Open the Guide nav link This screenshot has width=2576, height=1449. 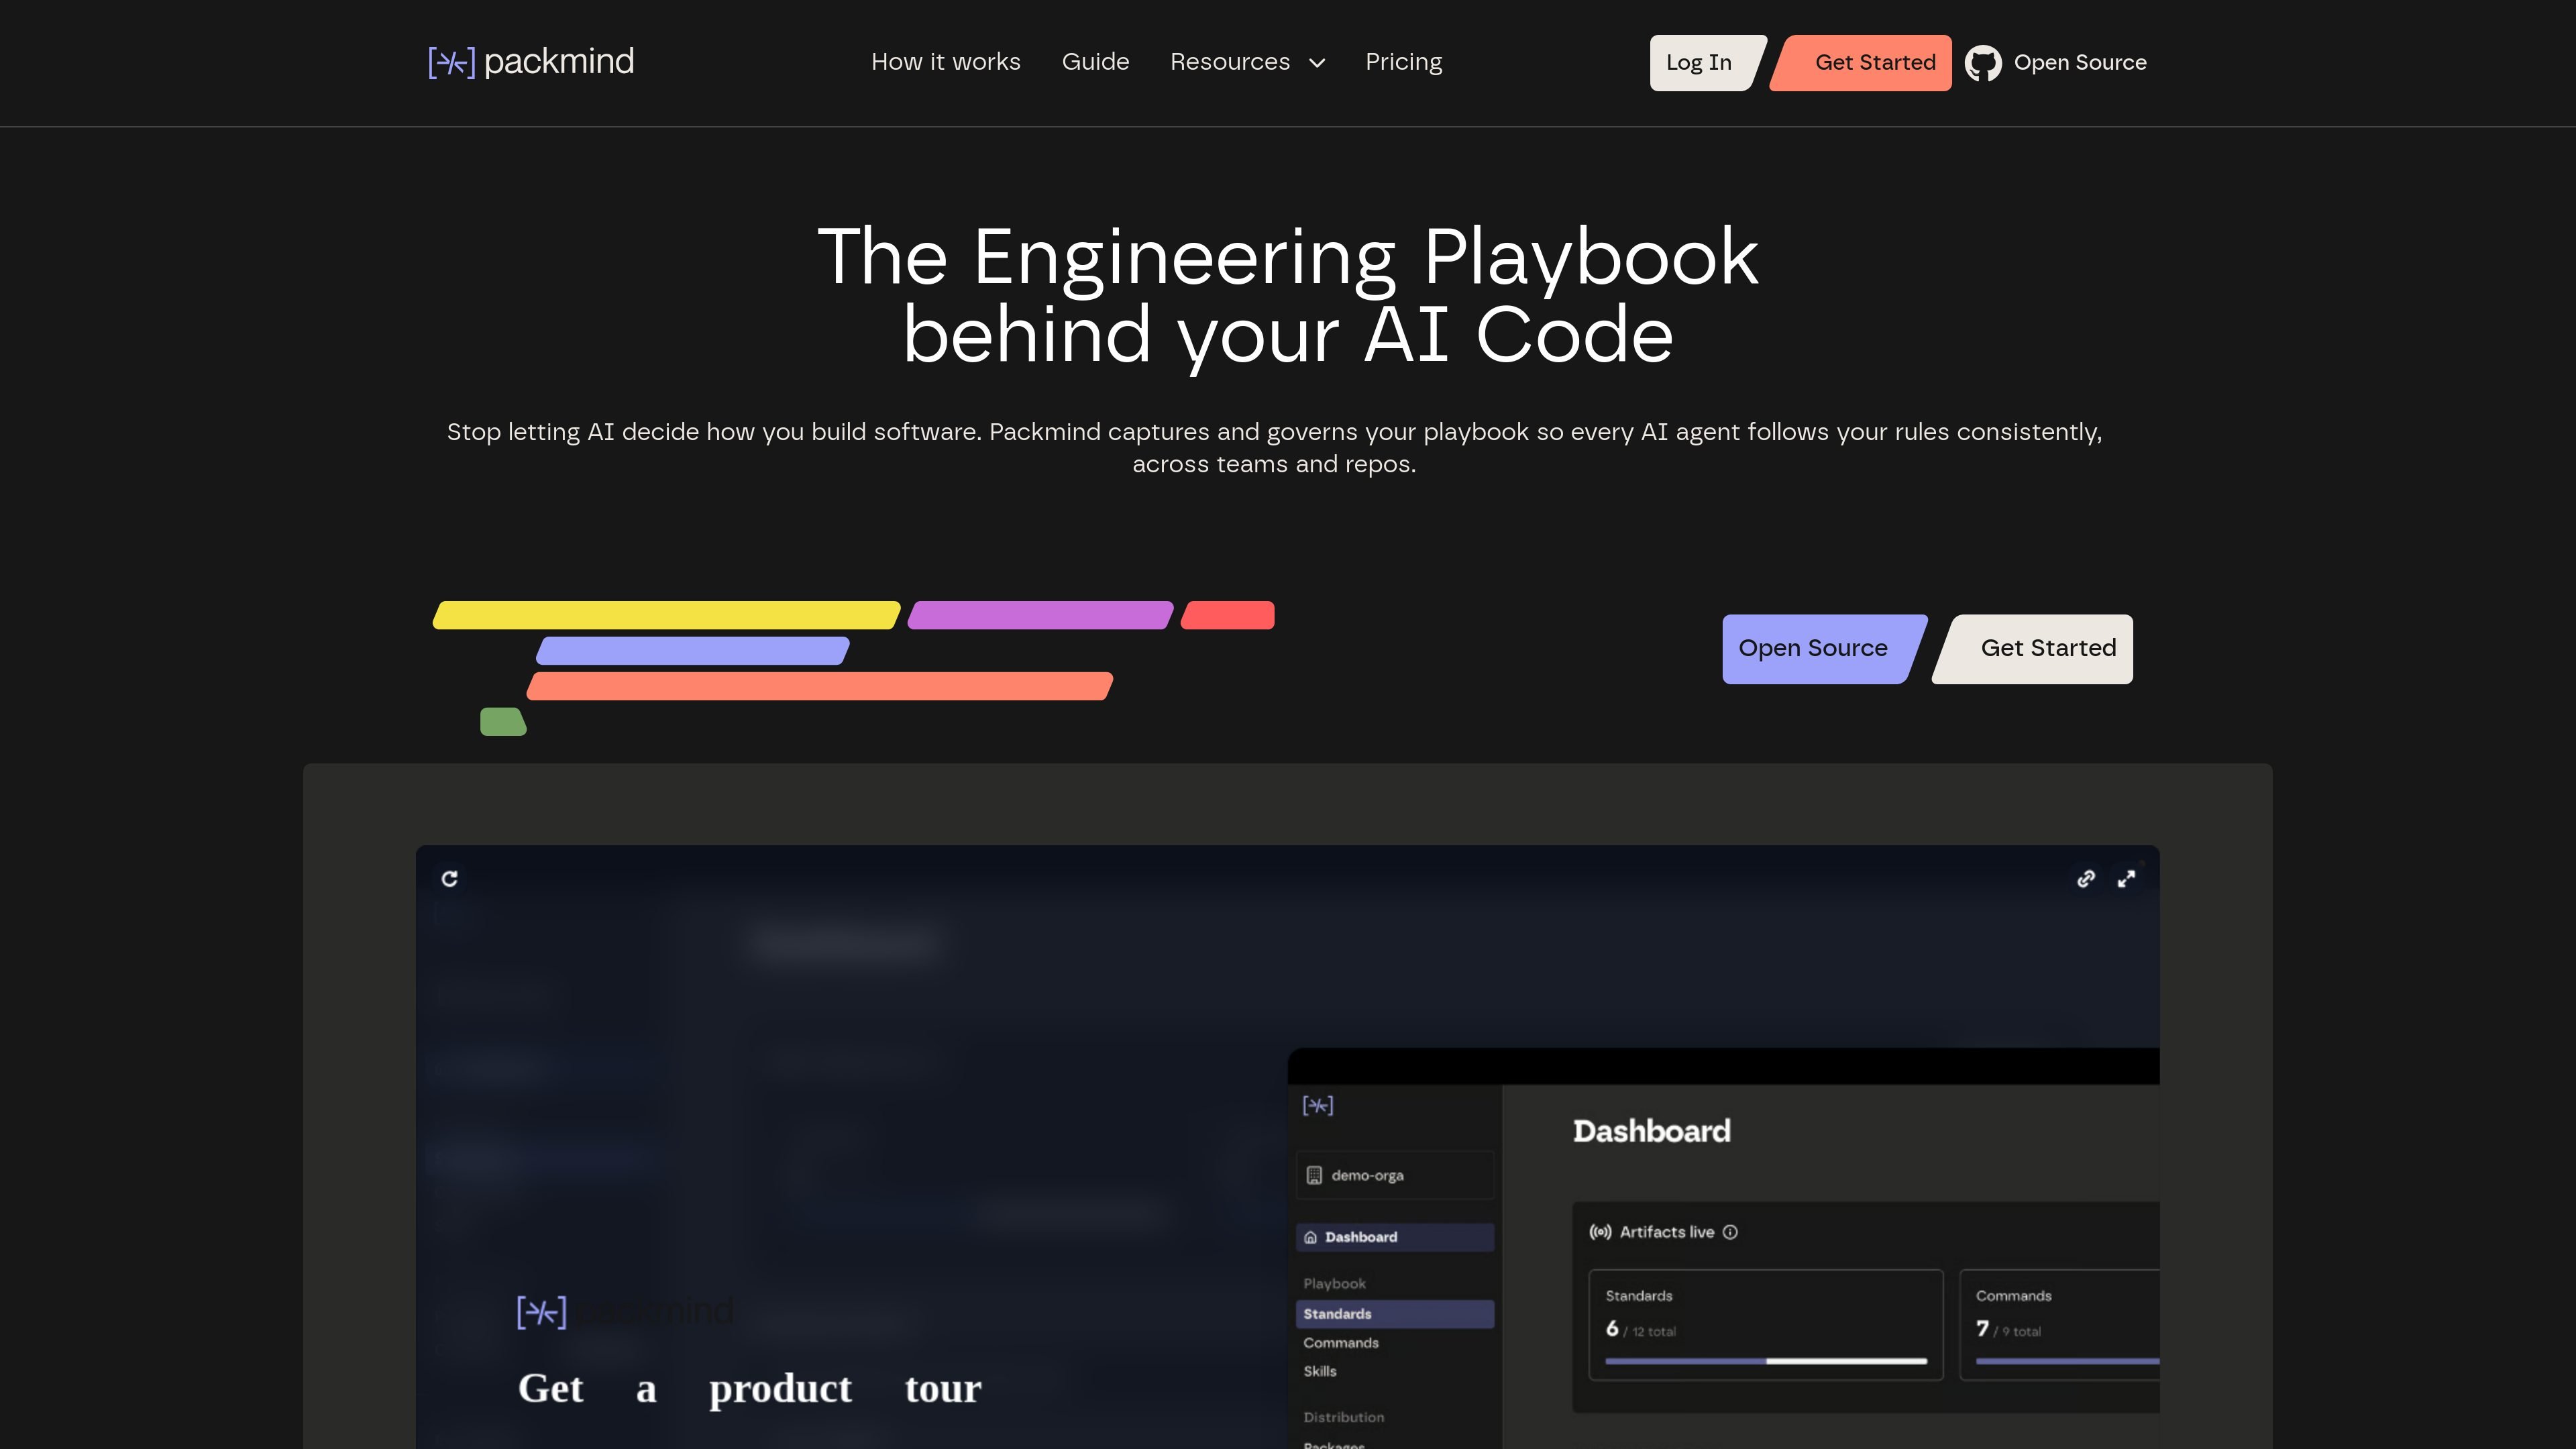click(x=1095, y=62)
